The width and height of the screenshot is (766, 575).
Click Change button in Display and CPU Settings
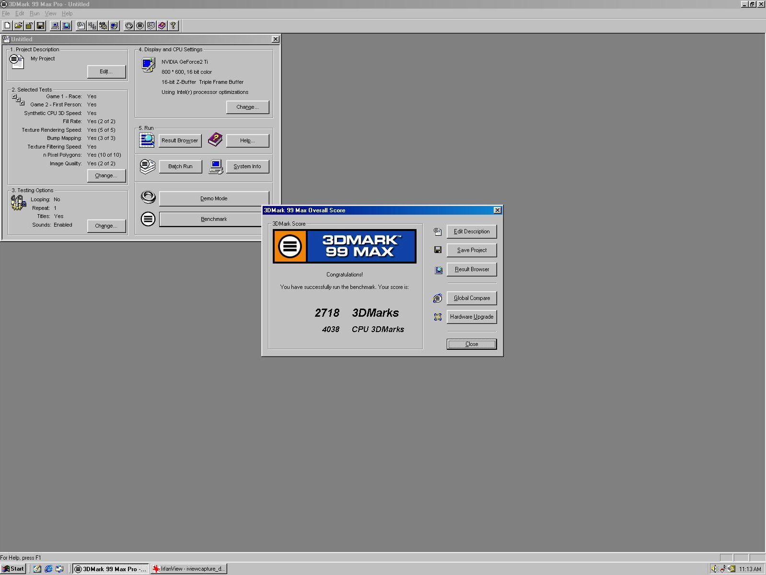[x=247, y=107]
